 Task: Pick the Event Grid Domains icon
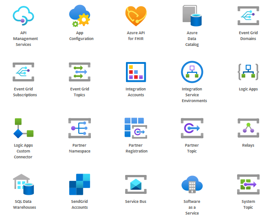[248, 16]
